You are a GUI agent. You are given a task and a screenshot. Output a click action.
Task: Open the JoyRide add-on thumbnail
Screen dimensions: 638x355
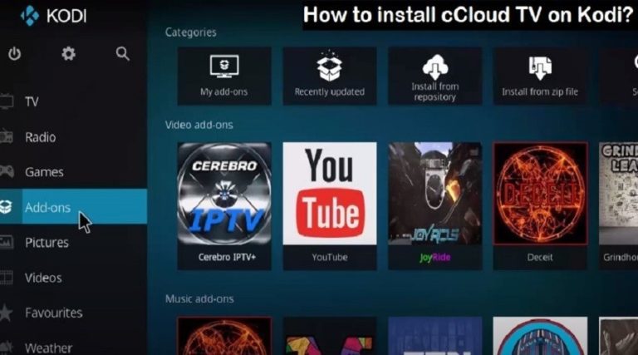(x=435, y=194)
